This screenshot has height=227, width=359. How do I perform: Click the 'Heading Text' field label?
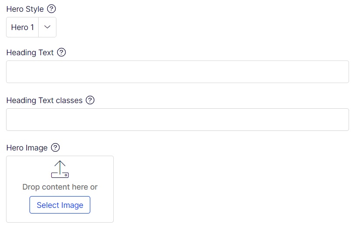point(30,53)
